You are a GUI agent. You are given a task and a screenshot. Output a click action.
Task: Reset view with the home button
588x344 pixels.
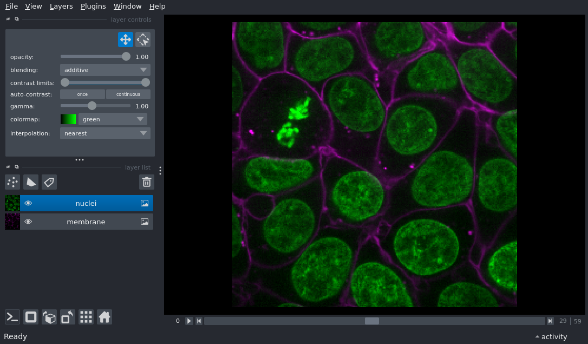(x=104, y=317)
